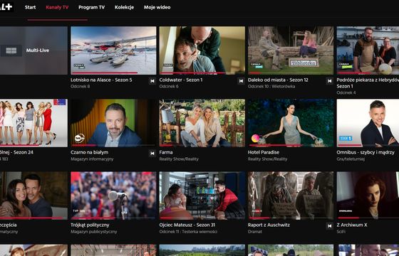The image size is (399, 256).
Task: Play the Farma thumbnail
Action: tap(202, 123)
